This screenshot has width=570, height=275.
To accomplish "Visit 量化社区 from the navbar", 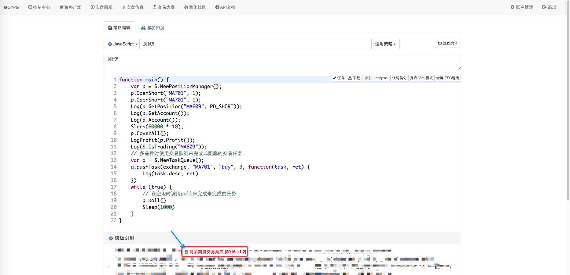I will (195, 7).
